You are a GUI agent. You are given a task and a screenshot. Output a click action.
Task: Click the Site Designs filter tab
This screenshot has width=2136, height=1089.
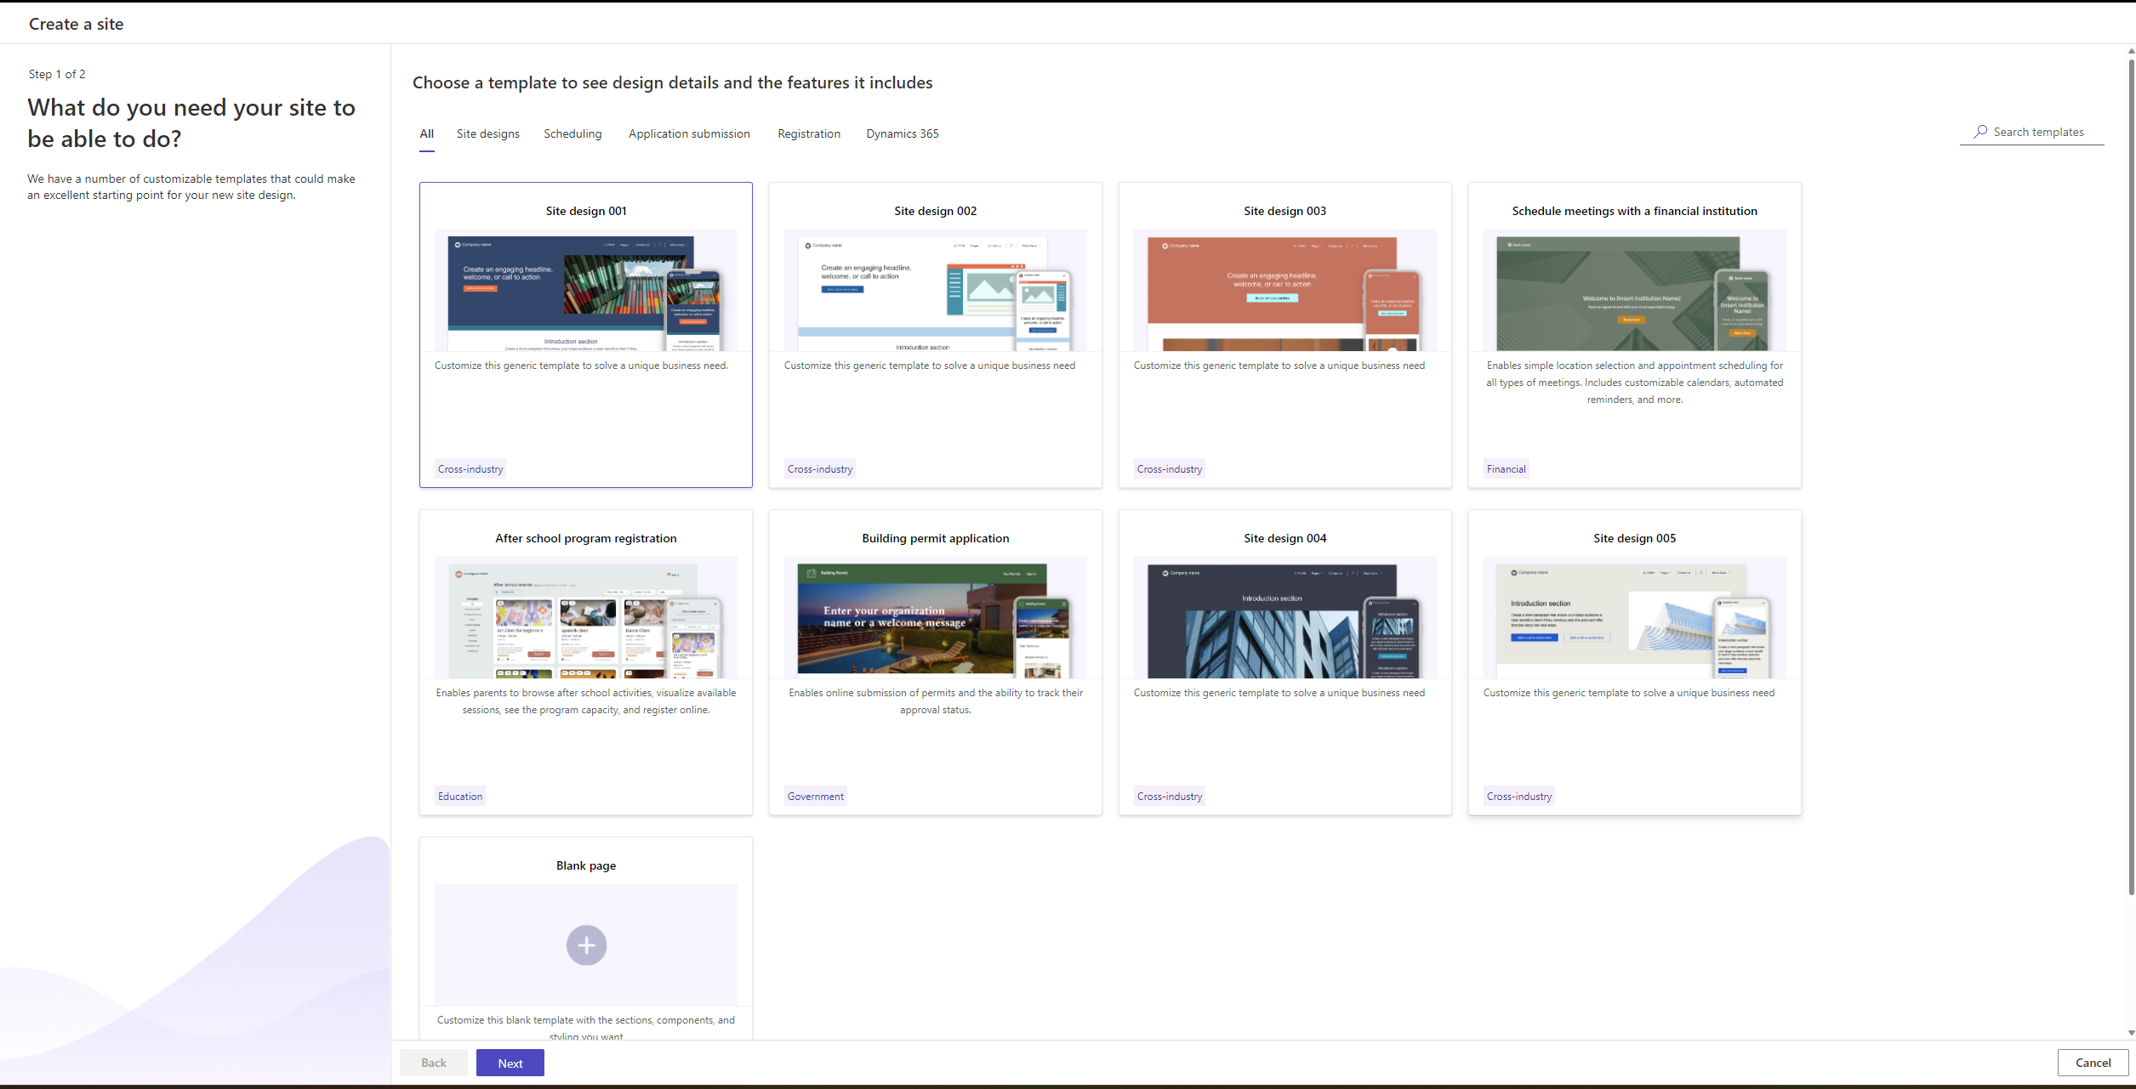[x=487, y=133]
